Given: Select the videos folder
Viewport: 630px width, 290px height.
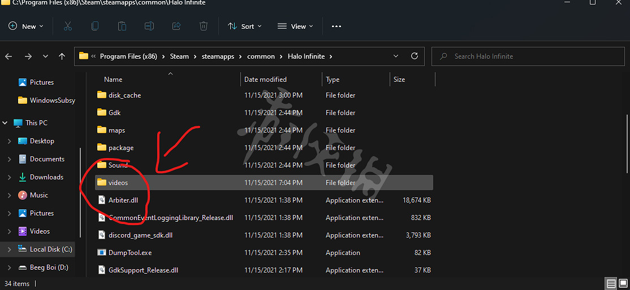Looking at the screenshot, I should point(118,183).
